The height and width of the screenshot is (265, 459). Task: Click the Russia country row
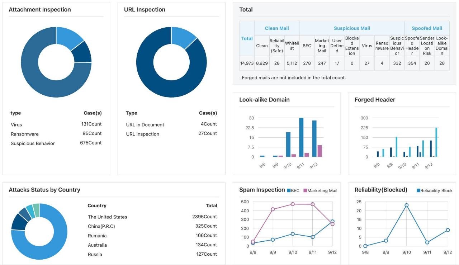click(152, 254)
